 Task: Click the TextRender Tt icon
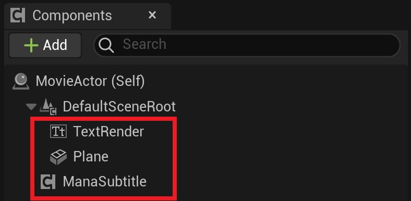click(58, 131)
